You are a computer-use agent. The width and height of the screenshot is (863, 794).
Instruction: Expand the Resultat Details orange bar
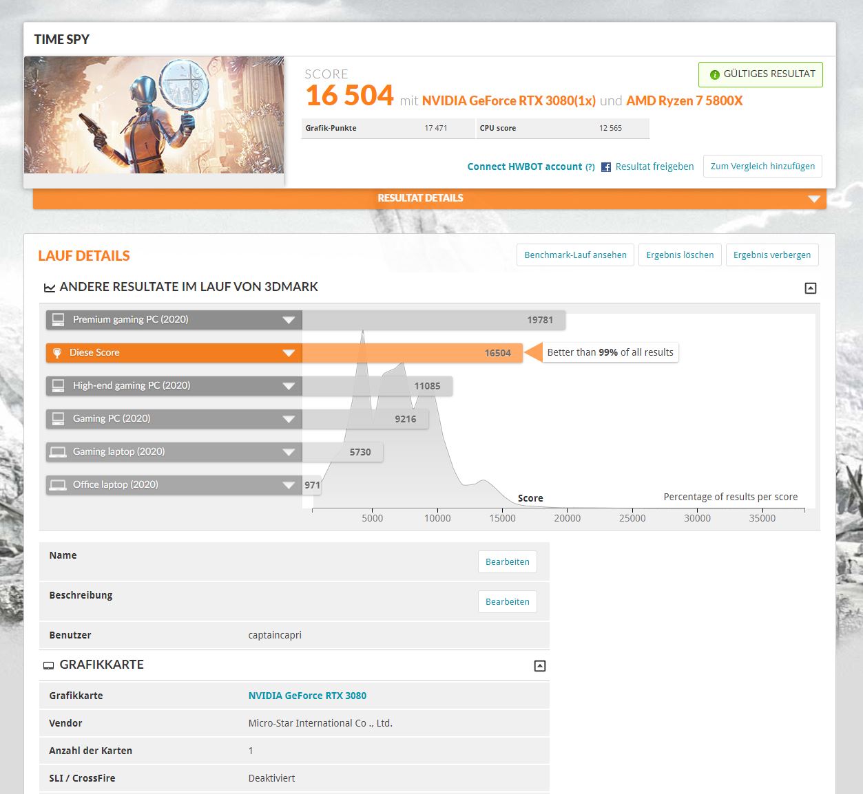coord(430,198)
